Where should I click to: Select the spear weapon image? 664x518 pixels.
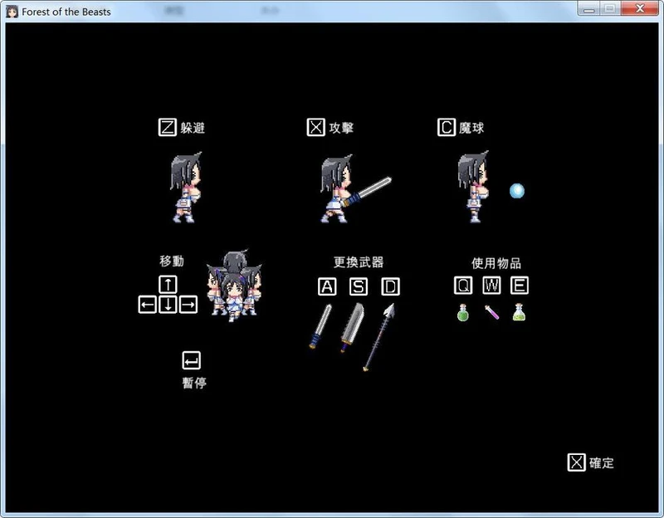379,337
